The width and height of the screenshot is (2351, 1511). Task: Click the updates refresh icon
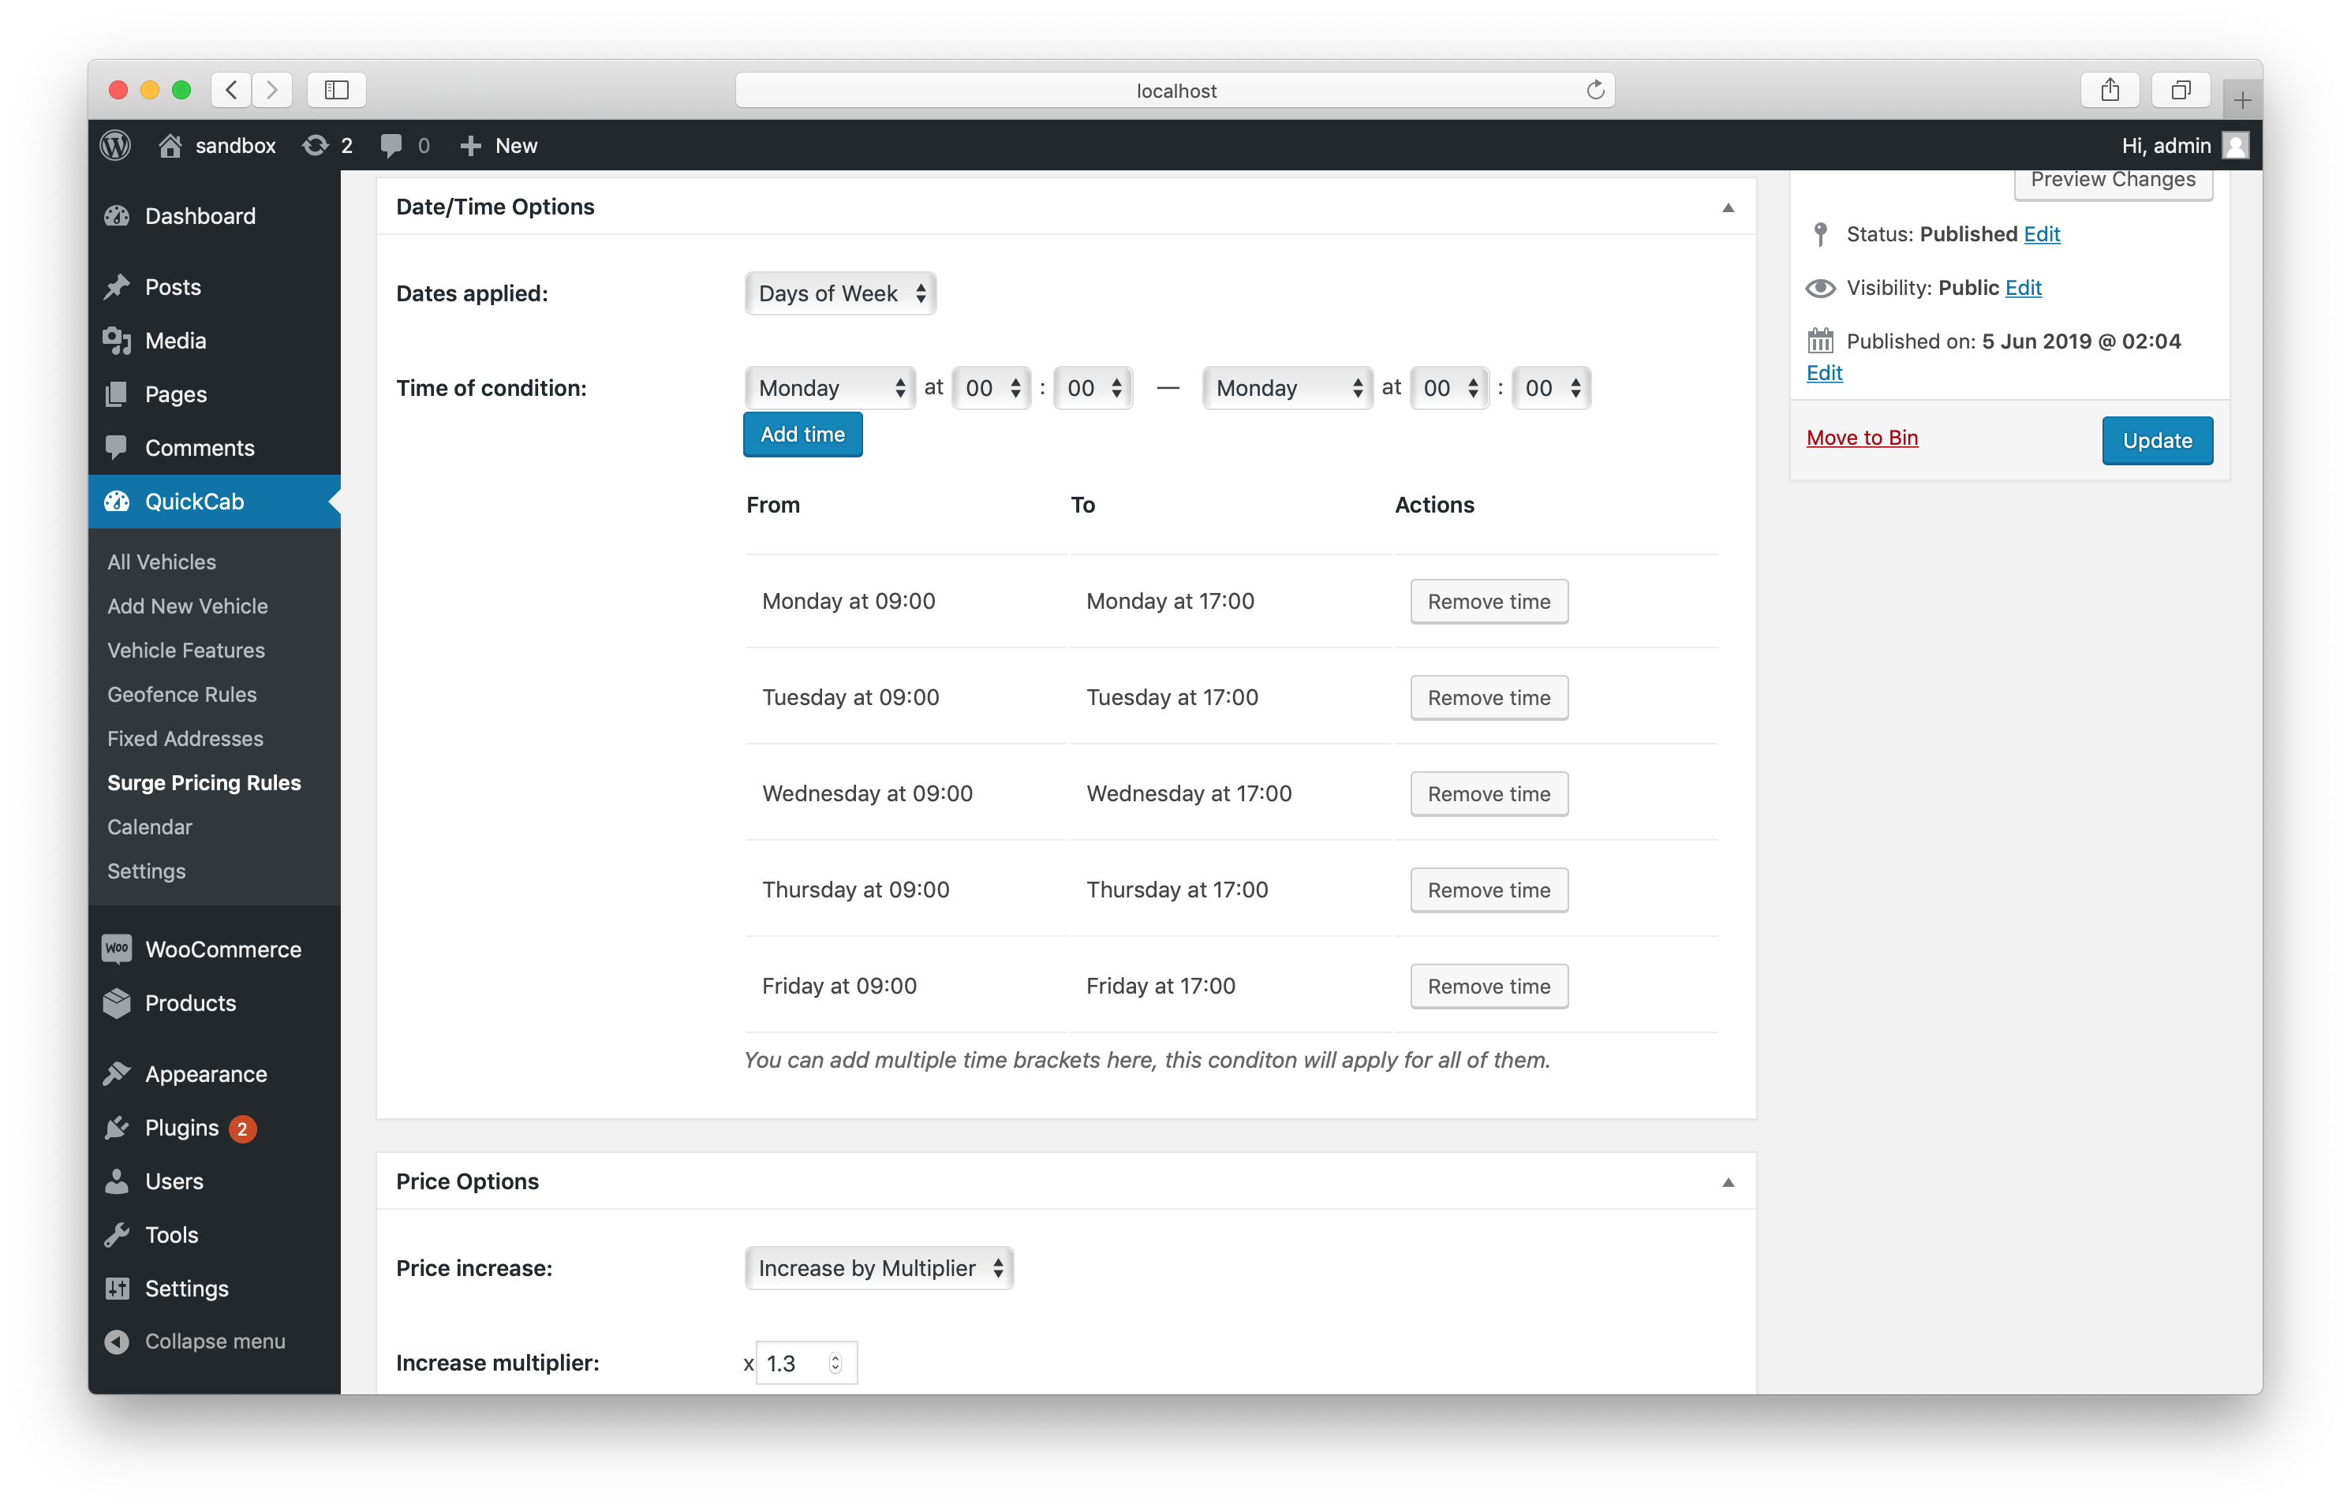click(x=315, y=145)
